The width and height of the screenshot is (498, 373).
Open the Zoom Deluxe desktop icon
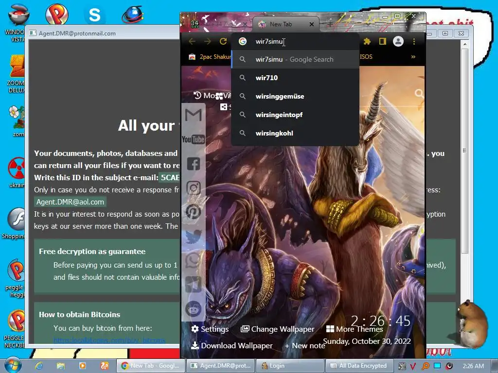point(17,74)
